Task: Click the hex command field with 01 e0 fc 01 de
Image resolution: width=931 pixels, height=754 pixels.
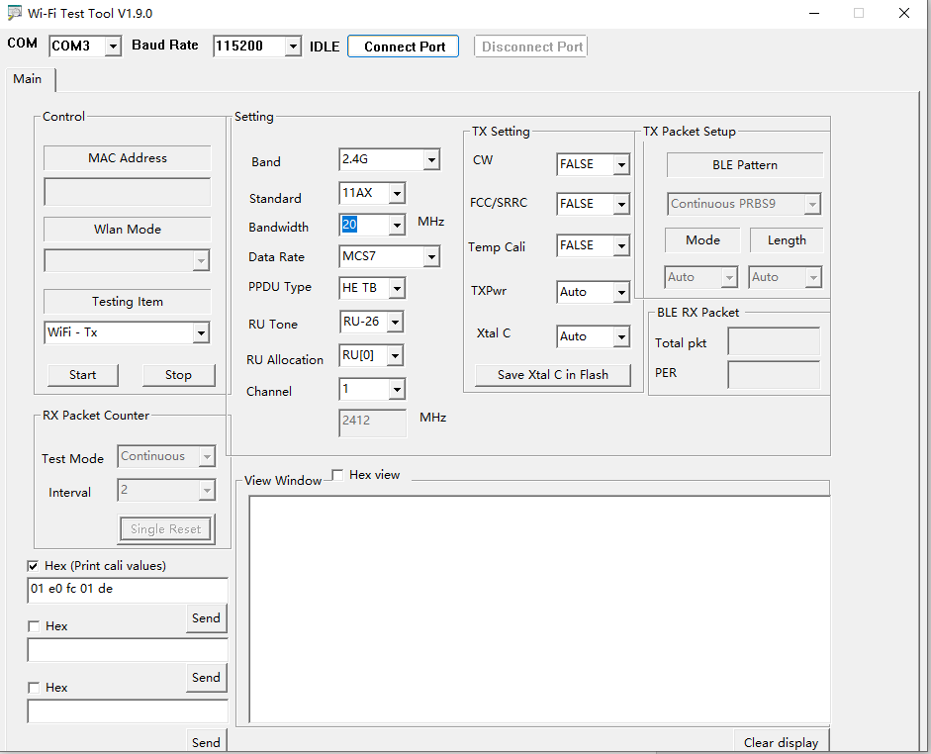Action: click(127, 590)
